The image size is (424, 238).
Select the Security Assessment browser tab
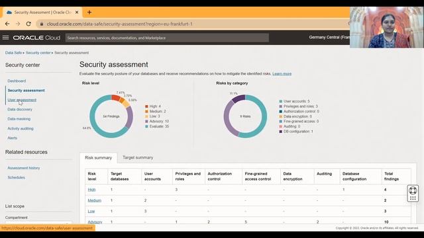[42, 13]
